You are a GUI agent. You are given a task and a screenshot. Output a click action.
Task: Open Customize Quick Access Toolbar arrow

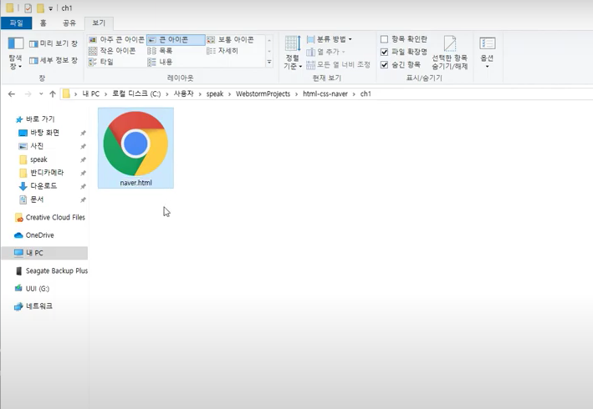pyautogui.click(x=50, y=8)
